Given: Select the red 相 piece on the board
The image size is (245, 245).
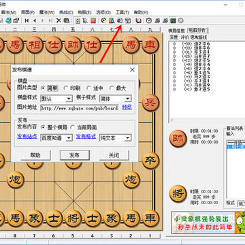Looking at the screenshot, I should 35,45.
